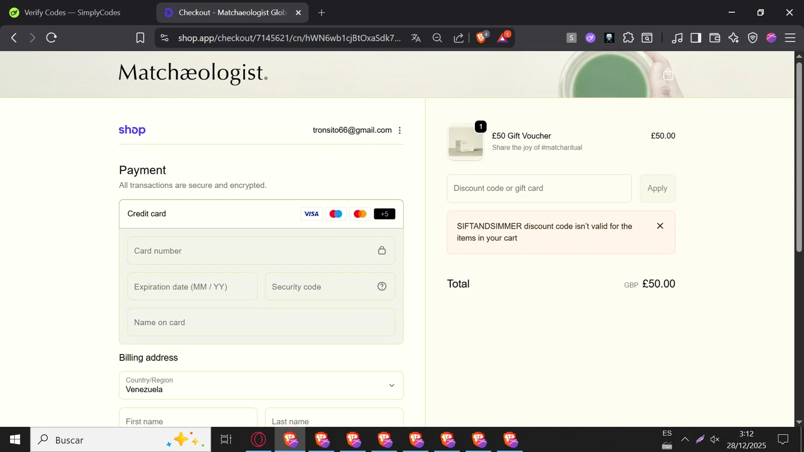
Task: Open a new browser tab
Action: (322, 12)
